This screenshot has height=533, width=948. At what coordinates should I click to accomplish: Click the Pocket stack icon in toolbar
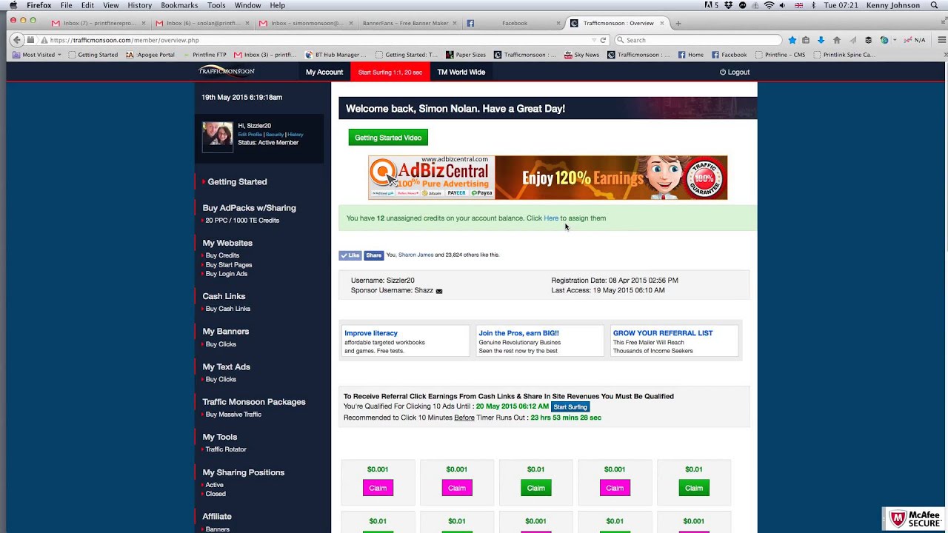[869, 40]
